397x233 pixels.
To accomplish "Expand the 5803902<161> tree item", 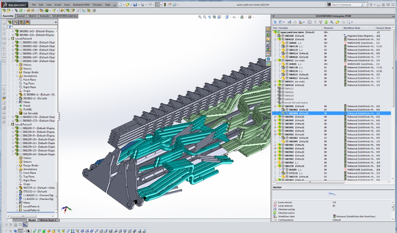I will (x=13, y=43).
